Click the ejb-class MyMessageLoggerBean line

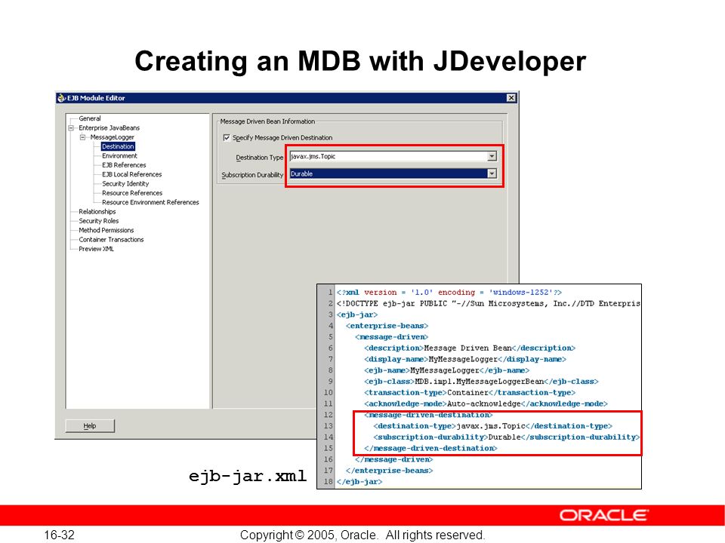point(481,382)
